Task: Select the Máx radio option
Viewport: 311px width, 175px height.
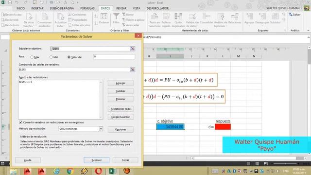Action: tap(32, 57)
